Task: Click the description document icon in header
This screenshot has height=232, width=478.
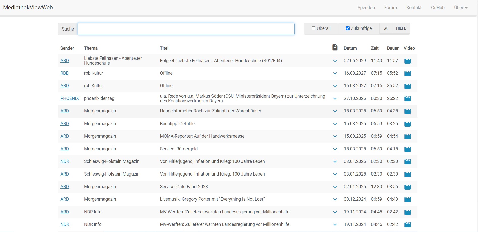Action: (x=335, y=47)
